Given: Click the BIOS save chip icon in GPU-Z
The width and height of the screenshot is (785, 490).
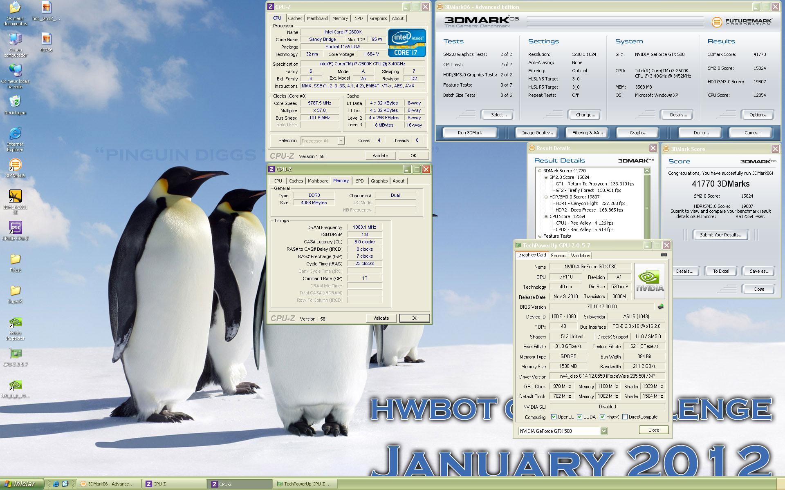Looking at the screenshot, I should [x=660, y=306].
